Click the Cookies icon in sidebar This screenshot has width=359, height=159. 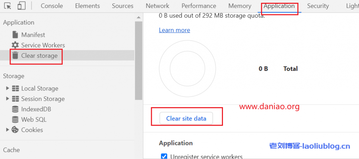point(15,130)
